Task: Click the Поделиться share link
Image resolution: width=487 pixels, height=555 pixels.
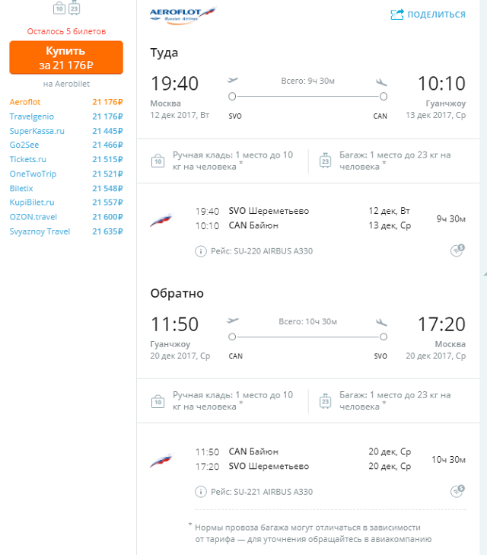Action: click(x=436, y=14)
